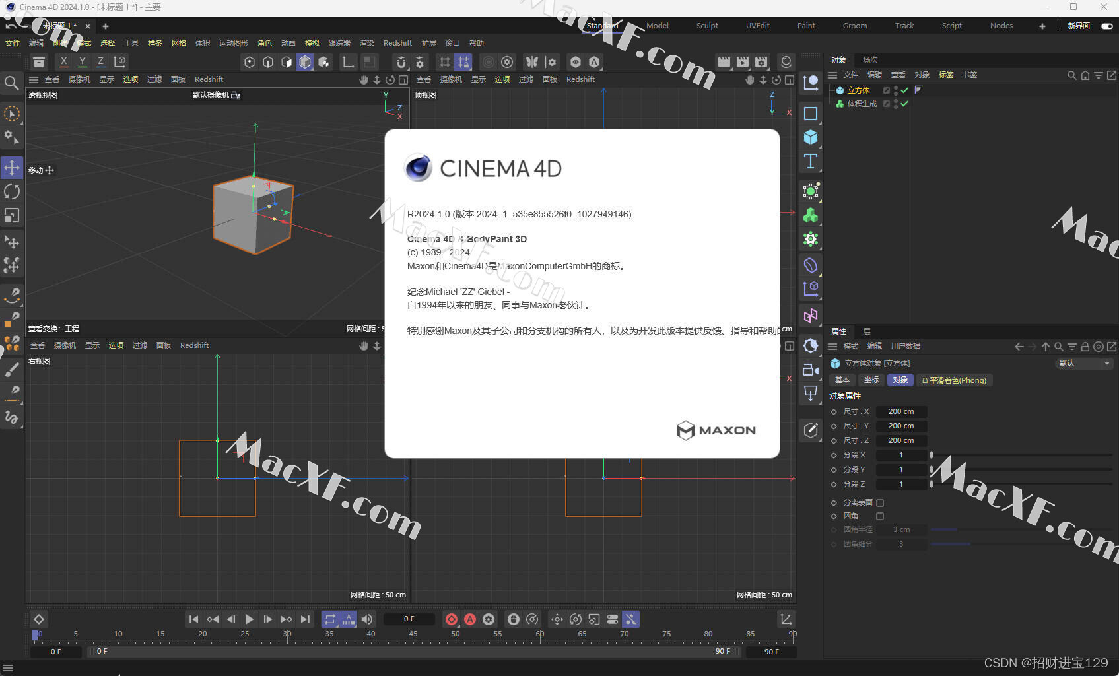
Task: Jump to the end of timeline
Action: point(305,619)
